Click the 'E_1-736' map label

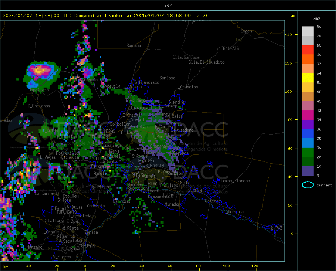(231, 48)
